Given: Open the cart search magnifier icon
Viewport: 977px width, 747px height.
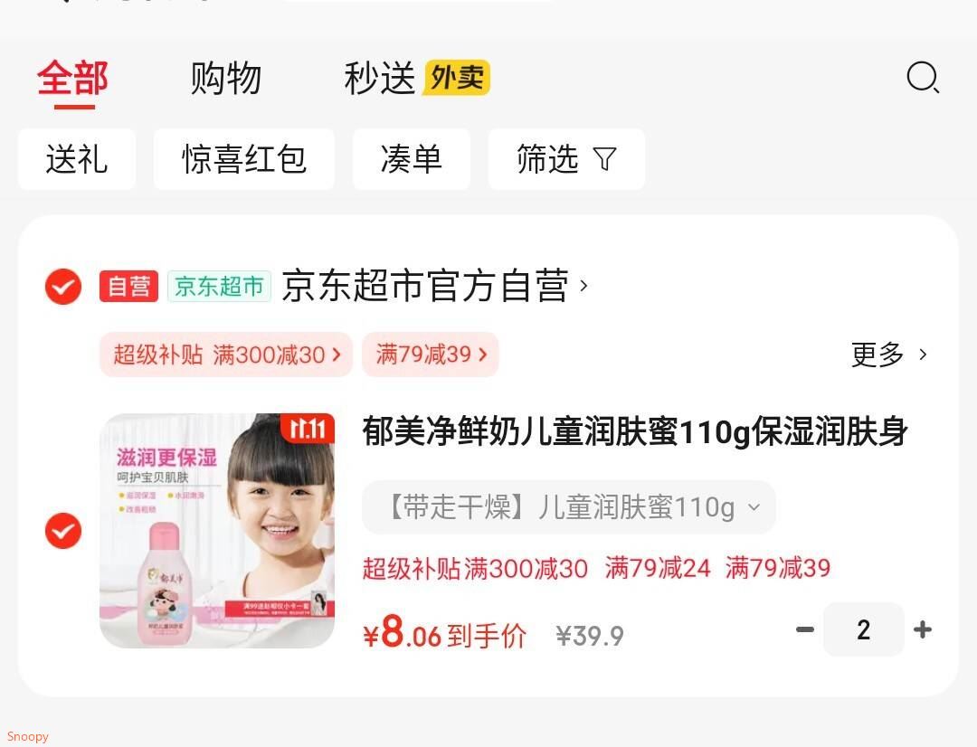Looking at the screenshot, I should pos(923,77).
